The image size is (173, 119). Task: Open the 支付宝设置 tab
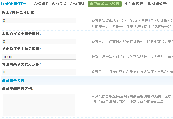(133, 4)
